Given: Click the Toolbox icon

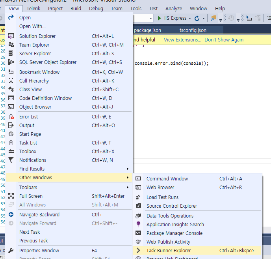Looking at the screenshot, I should pos(11,151).
